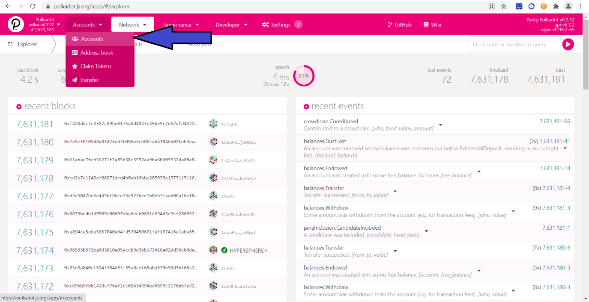Viewport: 589px width, 302px height.
Task: Open the Settings gear icon
Action: coord(265,24)
